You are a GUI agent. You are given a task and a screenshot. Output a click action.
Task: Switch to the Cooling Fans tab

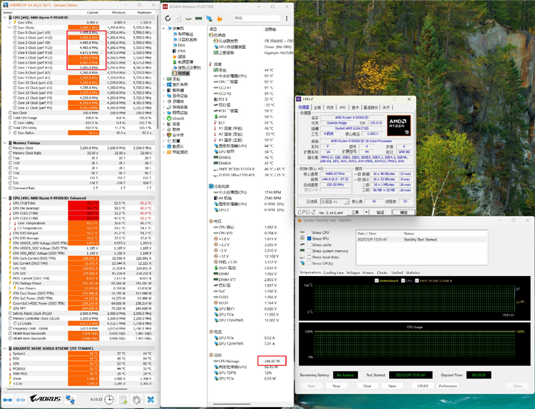click(334, 273)
